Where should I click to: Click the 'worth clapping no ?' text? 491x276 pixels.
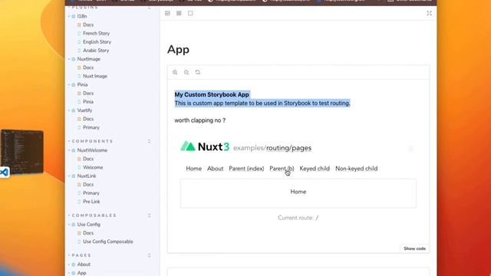200,120
